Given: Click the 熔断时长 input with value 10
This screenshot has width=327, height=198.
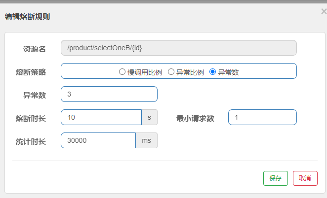Looking at the screenshot, I should coord(101,118).
